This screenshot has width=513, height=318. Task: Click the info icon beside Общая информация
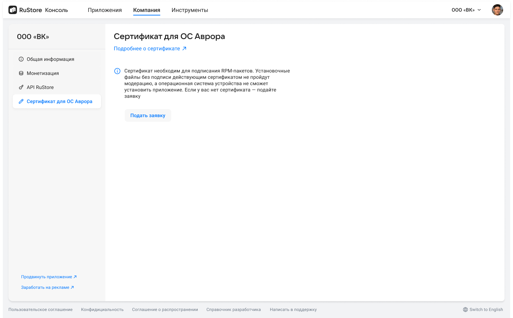pyautogui.click(x=21, y=59)
